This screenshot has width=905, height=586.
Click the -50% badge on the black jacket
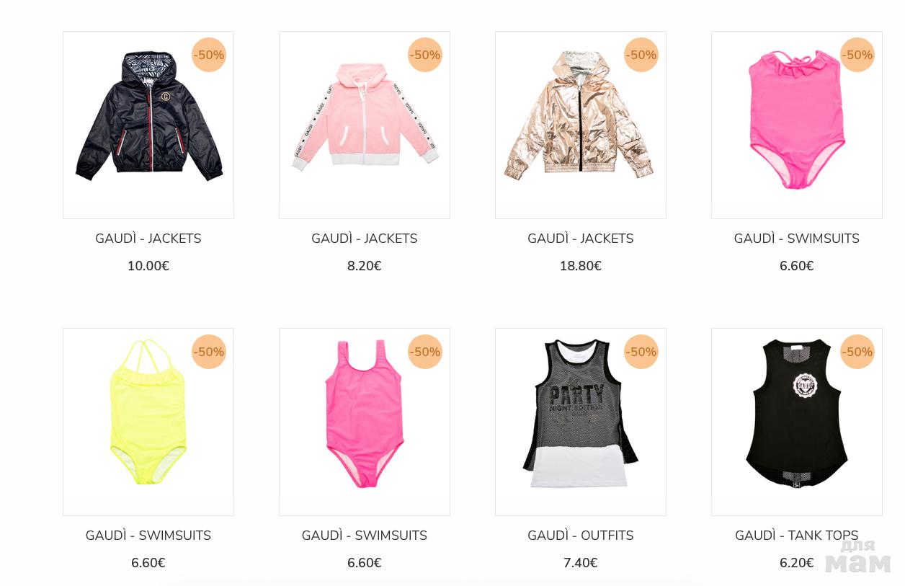click(209, 55)
